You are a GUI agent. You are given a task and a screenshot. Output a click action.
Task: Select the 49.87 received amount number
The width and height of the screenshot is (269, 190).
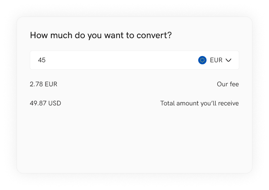38,103
